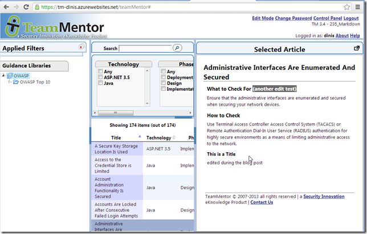Open the About link
The image size is (367, 234).
click(342, 36)
